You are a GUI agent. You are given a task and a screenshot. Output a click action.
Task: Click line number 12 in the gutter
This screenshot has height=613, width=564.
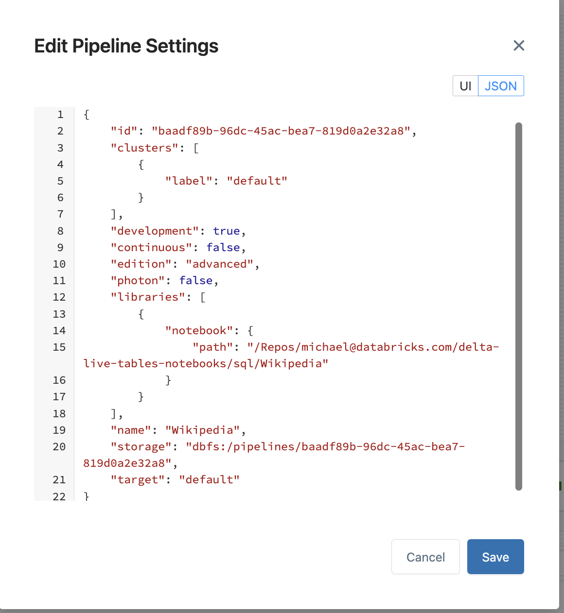coord(59,297)
